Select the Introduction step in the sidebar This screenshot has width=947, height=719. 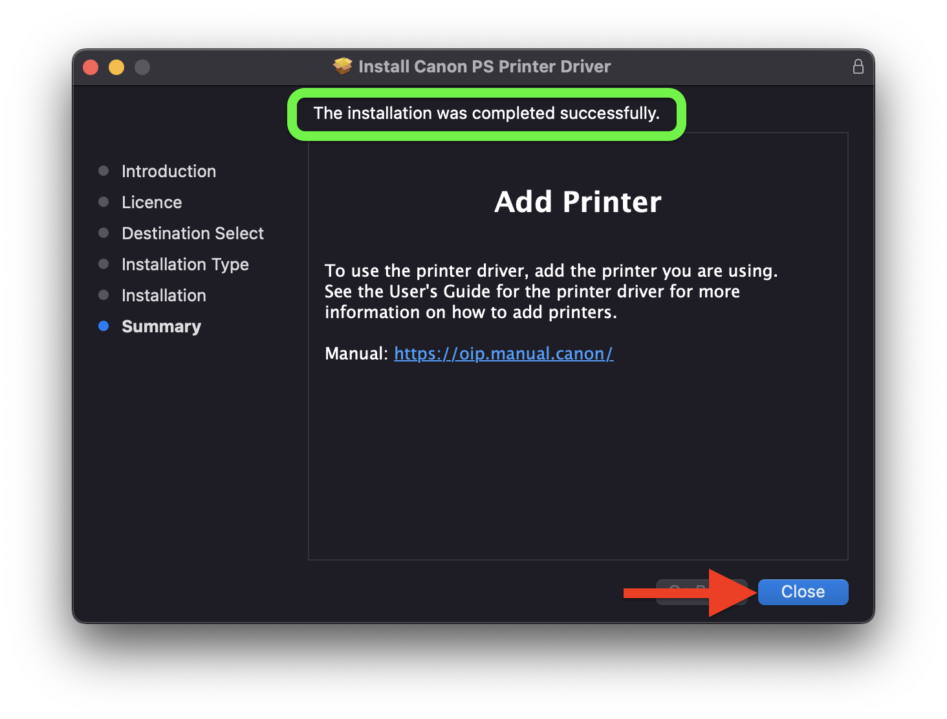(x=169, y=171)
